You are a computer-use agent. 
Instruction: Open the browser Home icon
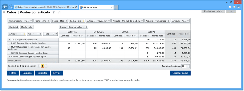click(230, 7)
